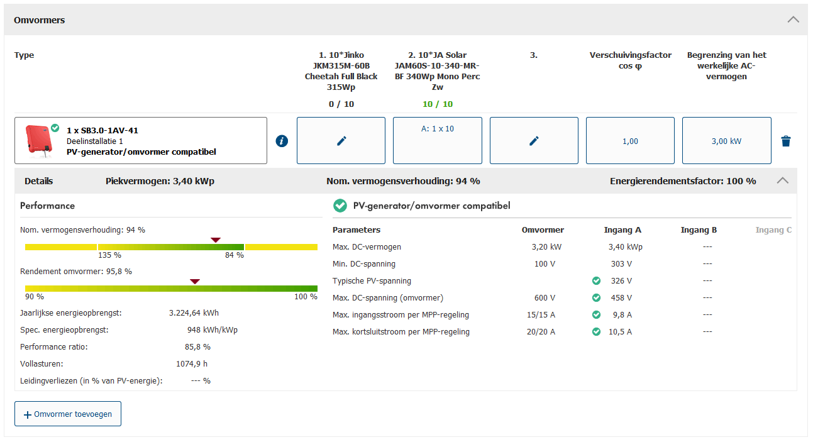Click the red SB3.0-1AV-41 inverter image
Viewport: 813px width, 442px height.
click(x=39, y=141)
